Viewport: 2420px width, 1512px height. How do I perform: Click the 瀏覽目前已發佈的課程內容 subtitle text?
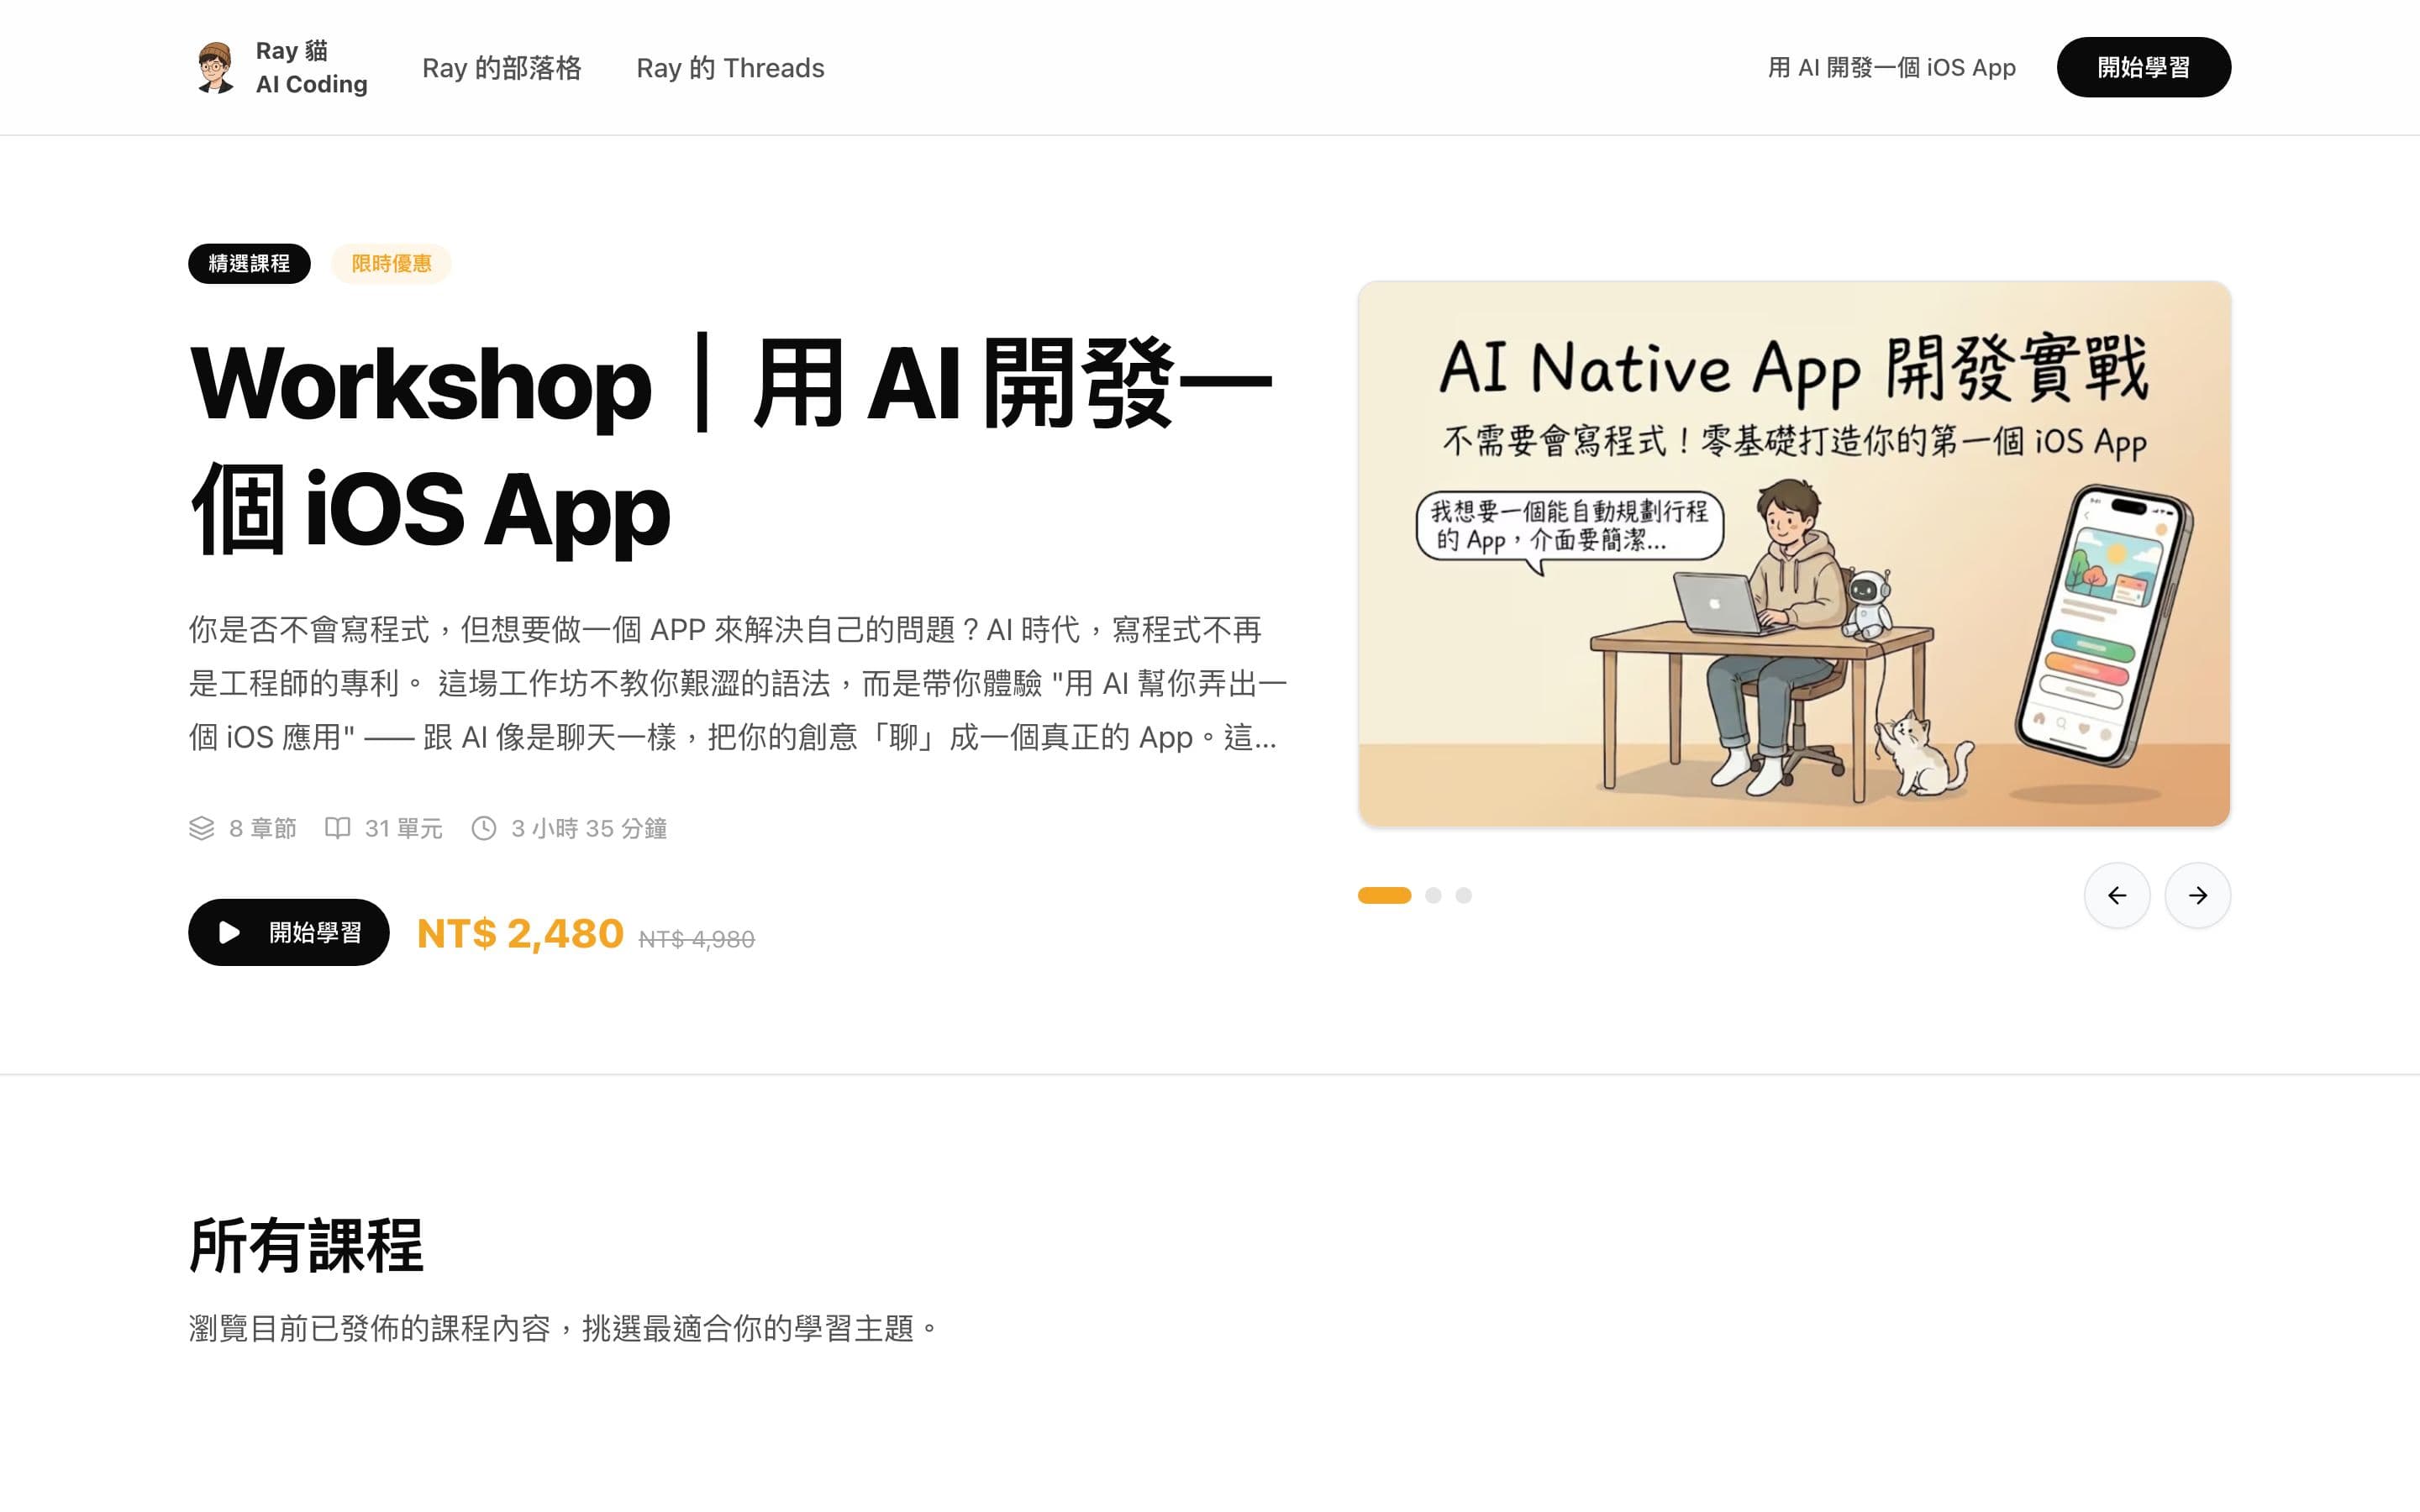(x=565, y=1328)
